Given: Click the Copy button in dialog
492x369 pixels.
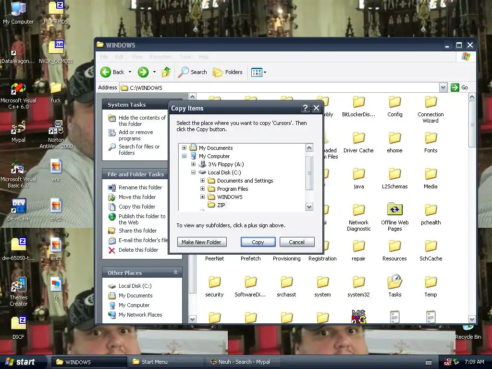Looking at the screenshot, I should tap(258, 242).
